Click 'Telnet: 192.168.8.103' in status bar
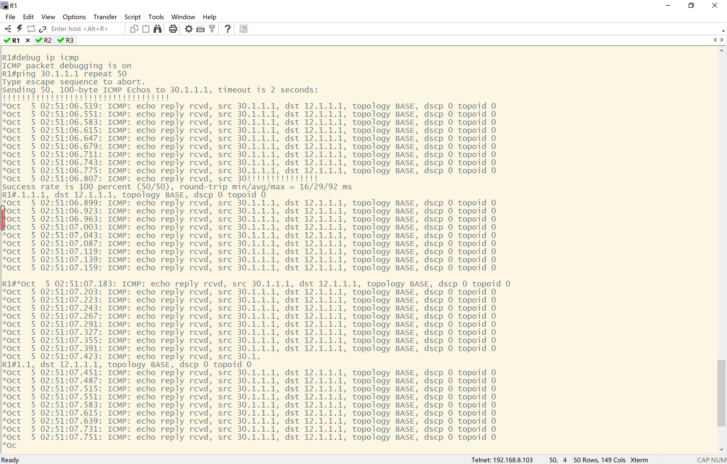This screenshot has height=464, width=727. point(502,460)
